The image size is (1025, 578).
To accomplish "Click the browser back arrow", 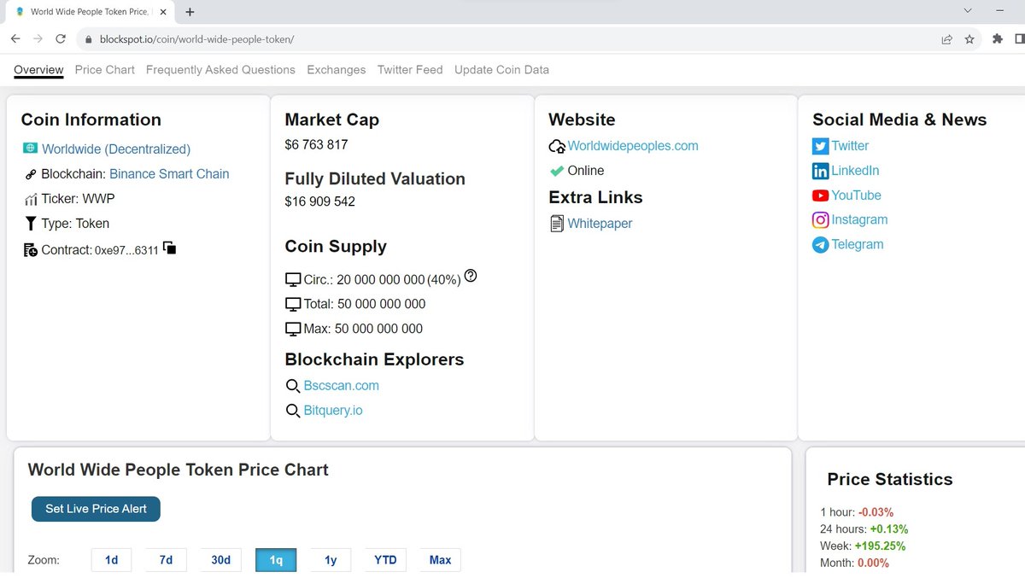I will [x=15, y=39].
